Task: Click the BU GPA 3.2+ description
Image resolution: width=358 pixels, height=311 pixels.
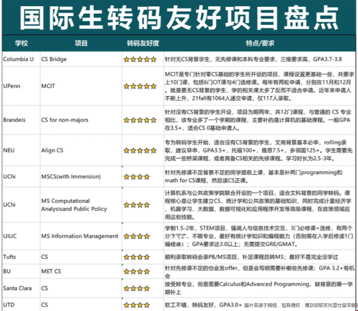Action: click(259, 272)
